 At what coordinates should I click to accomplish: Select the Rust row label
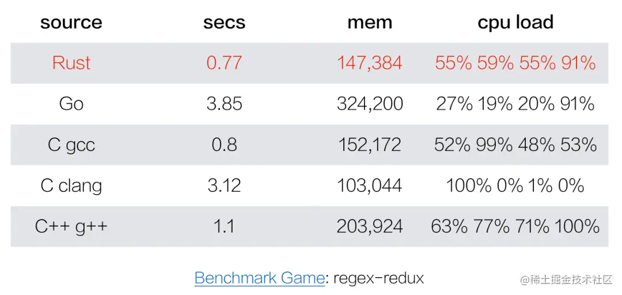point(71,63)
